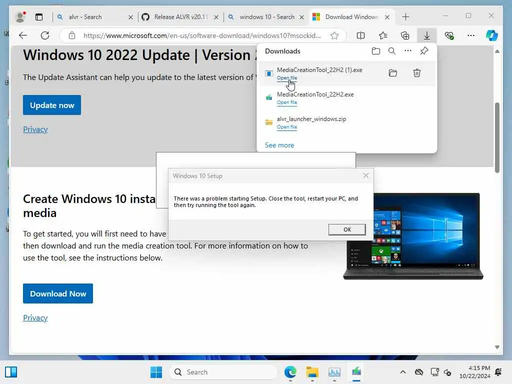The height and width of the screenshot is (384, 512).
Task: Open Windows 10 Setup taskbar icon
Action: click(356, 372)
